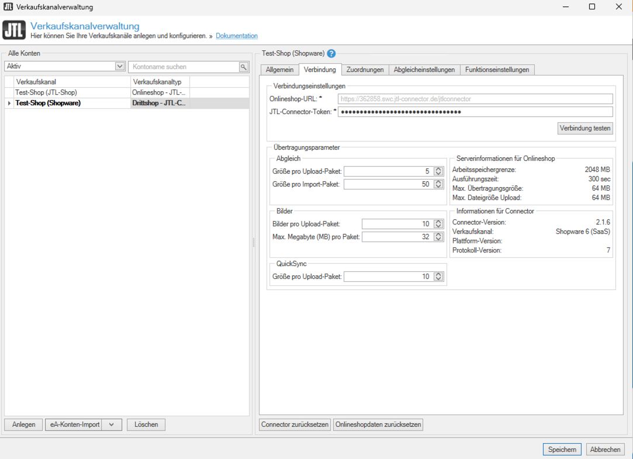The image size is (633, 459).
Task: Click the Speichern button
Action: [x=562, y=450]
